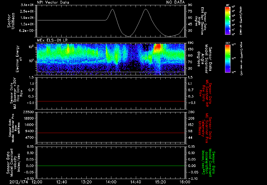Click the '2012/174' date label

click(19, 182)
